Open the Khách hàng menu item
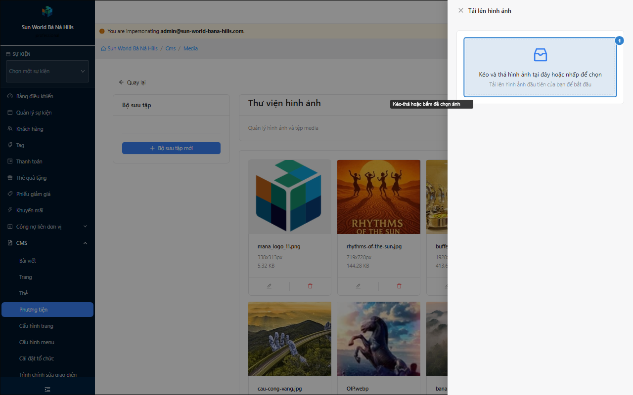The height and width of the screenshot is (395, 633). point(47,129)
